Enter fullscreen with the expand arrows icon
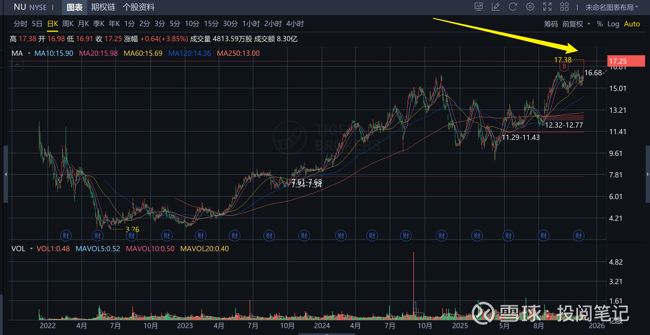 (x=547, y=7)
